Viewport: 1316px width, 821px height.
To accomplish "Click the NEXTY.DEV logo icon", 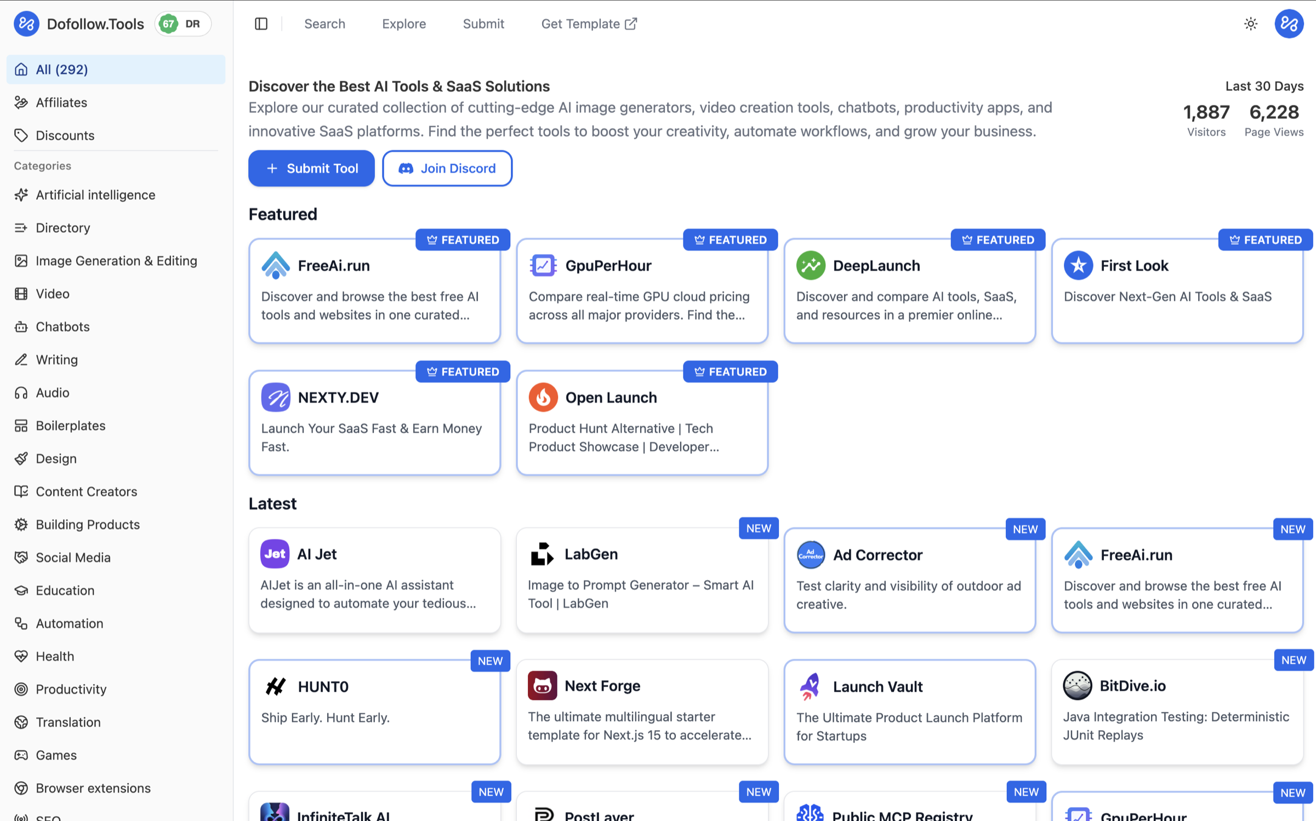I will click(275, 397).
